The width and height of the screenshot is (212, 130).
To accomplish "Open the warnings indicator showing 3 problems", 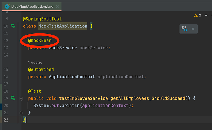I will (198, 16).
